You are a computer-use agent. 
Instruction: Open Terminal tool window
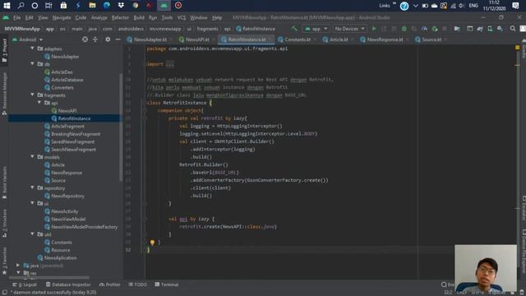click(166, 284)
